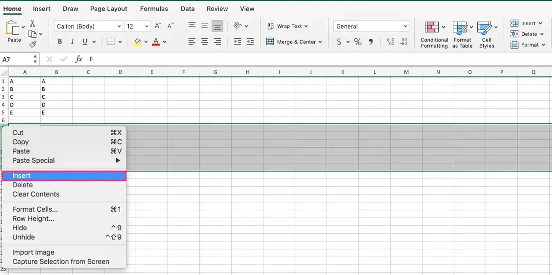Viewport: 552px width, 275px height.
Task: Click the Cell Styles button
Action: tap(486, 34)
